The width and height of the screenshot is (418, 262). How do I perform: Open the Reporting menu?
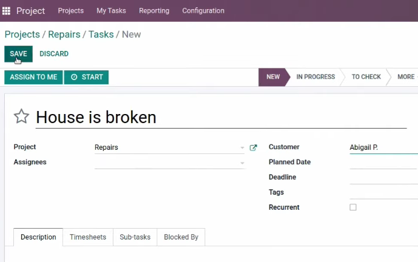point(154,11)
